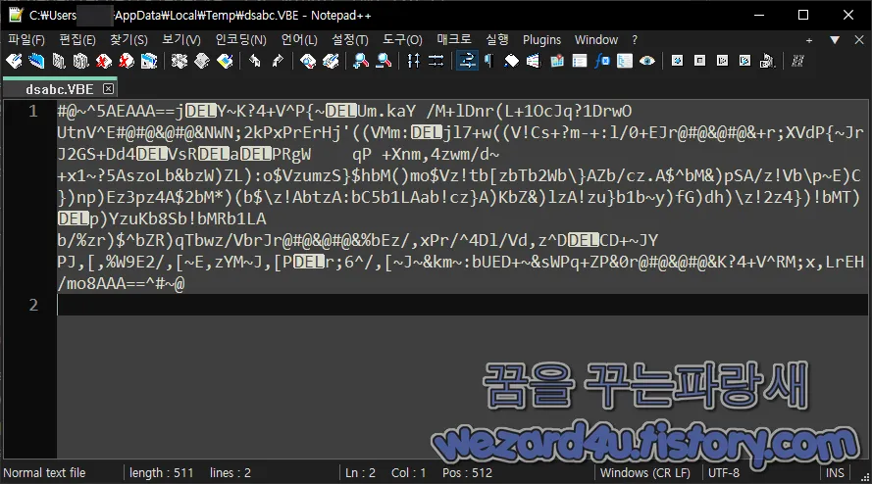Close the document via the menu-bar X button
Viewport: 872px width, 484px height.
(x=858, y=40)
